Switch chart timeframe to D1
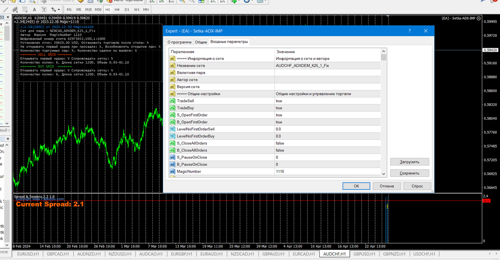The image size is (500, 260). 127,9
